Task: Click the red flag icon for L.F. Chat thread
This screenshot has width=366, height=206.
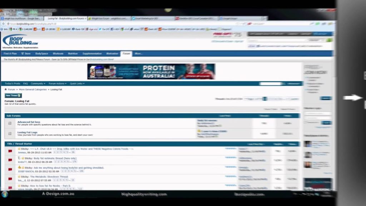Action: (10, 151)
